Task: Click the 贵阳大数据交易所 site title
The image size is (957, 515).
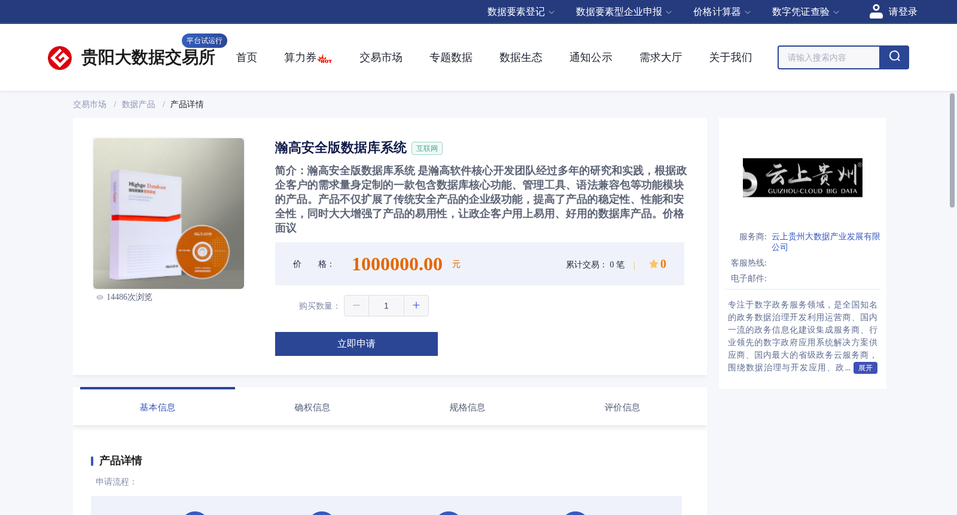Action: 148,57
